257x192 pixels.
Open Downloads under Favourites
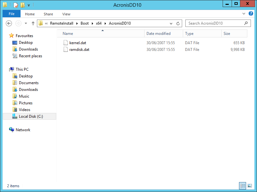(x=28, y=49)
